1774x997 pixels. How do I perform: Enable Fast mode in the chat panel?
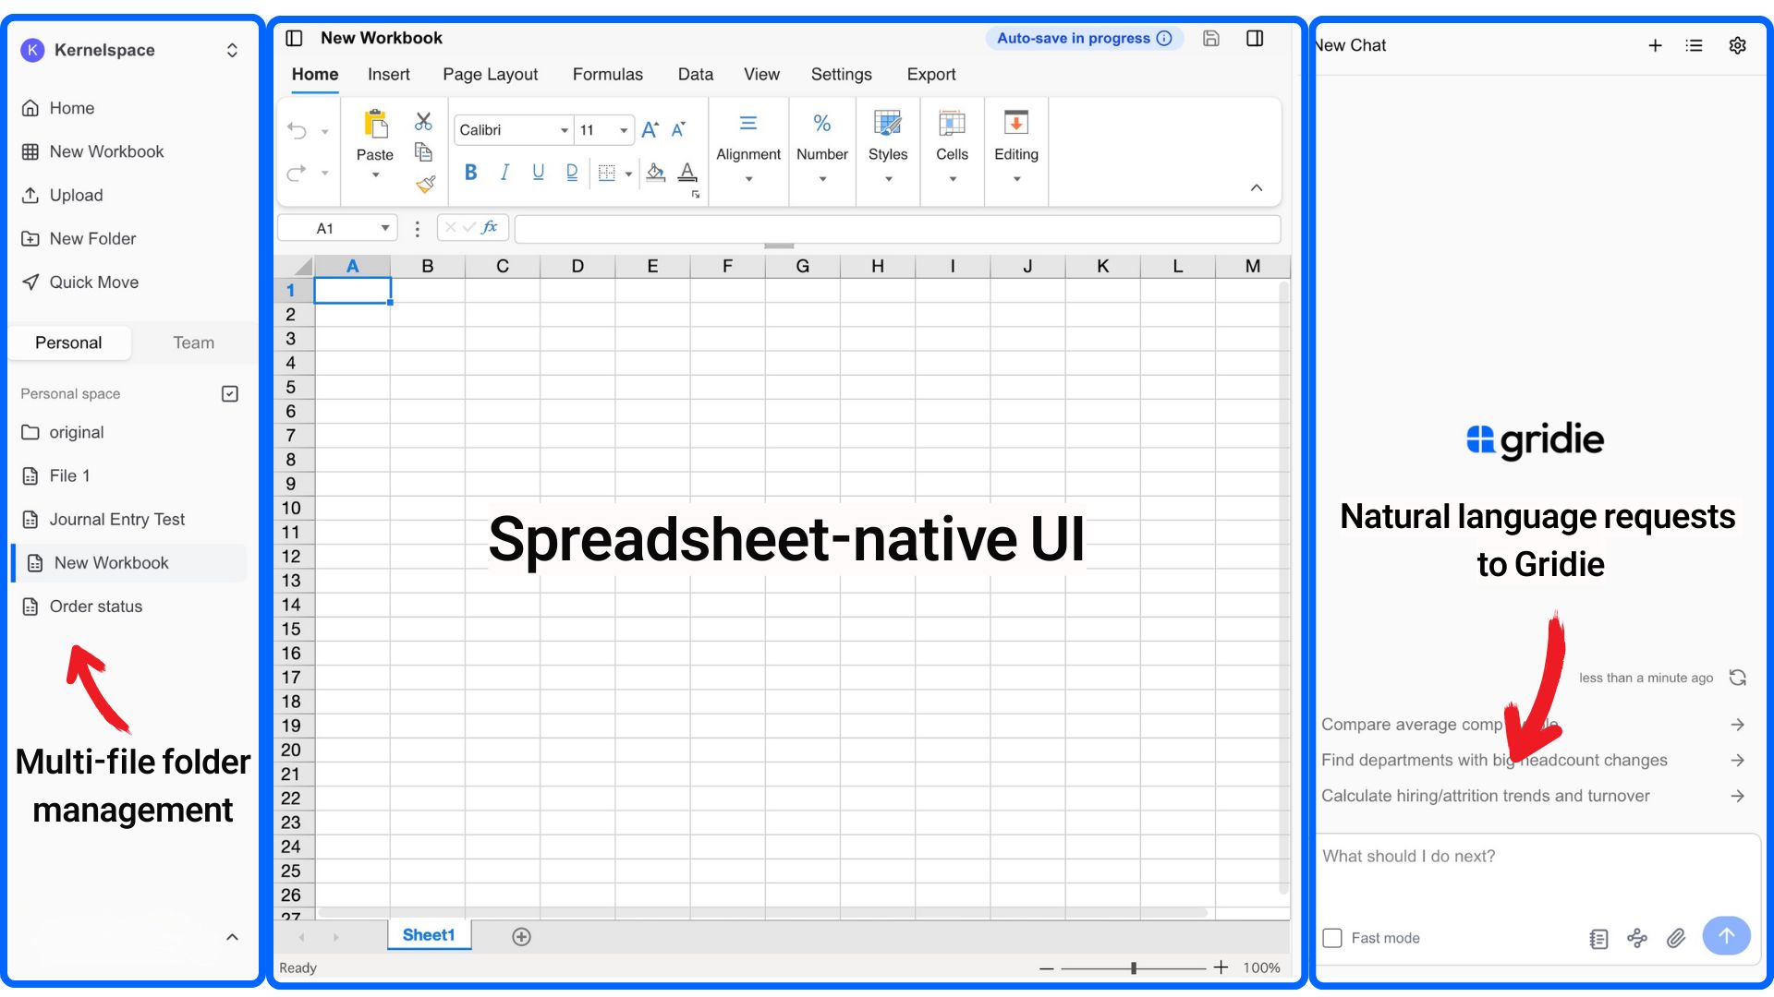[x=1332, y=937]
